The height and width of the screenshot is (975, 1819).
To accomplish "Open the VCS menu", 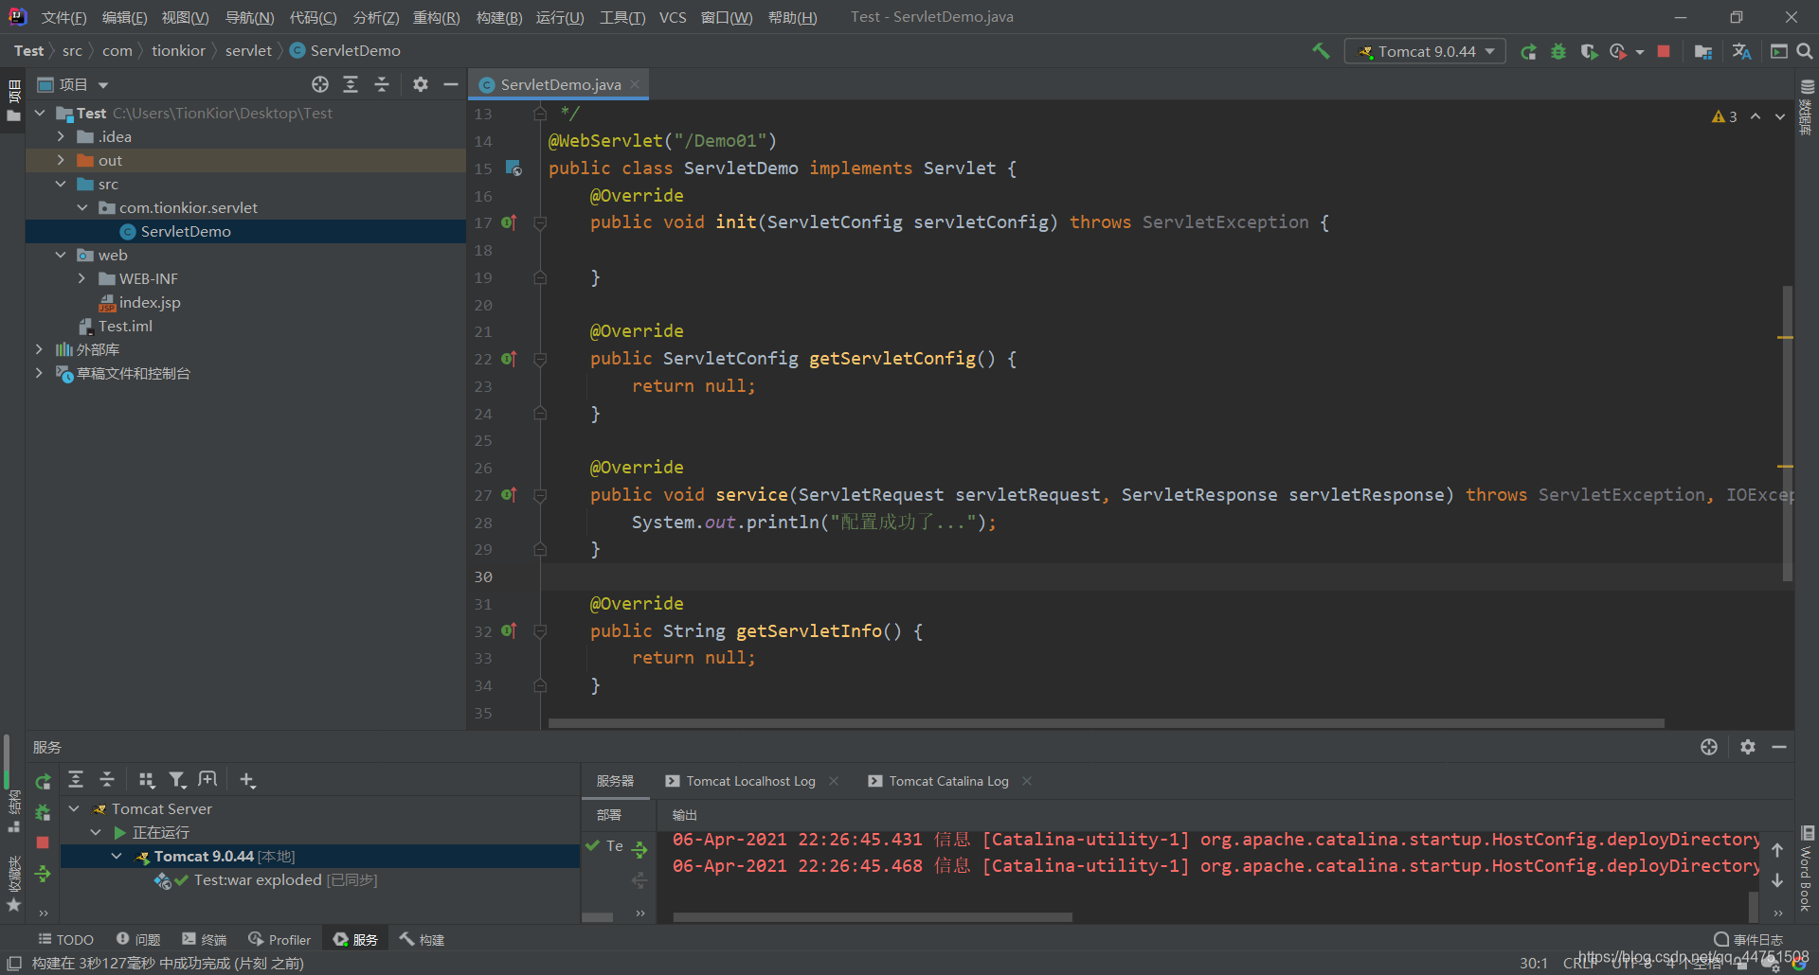I will tap(673, 18).
